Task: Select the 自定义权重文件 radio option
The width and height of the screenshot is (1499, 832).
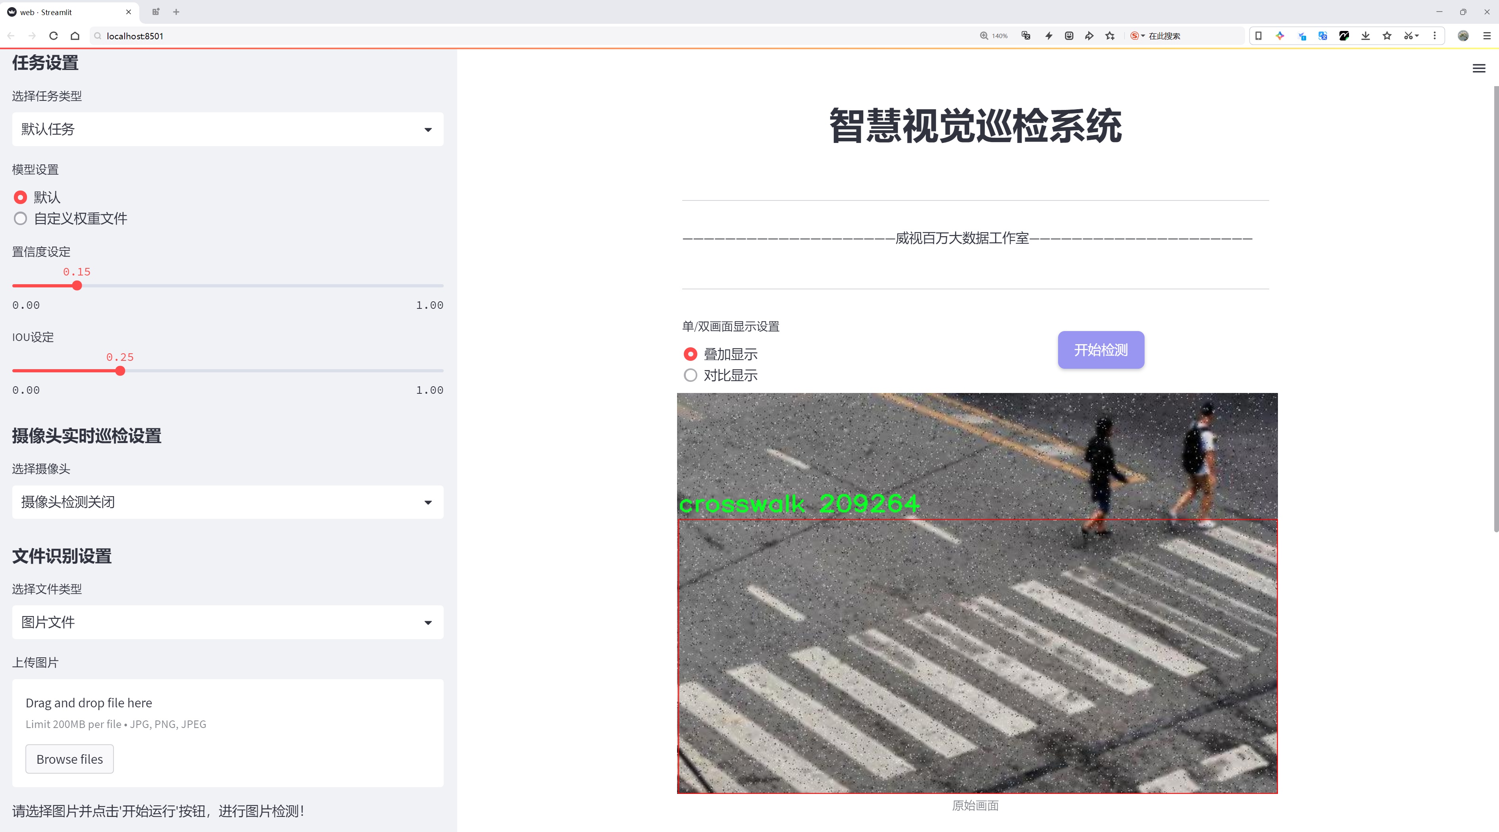Action: pyautogui.click(x=20, y=219)
